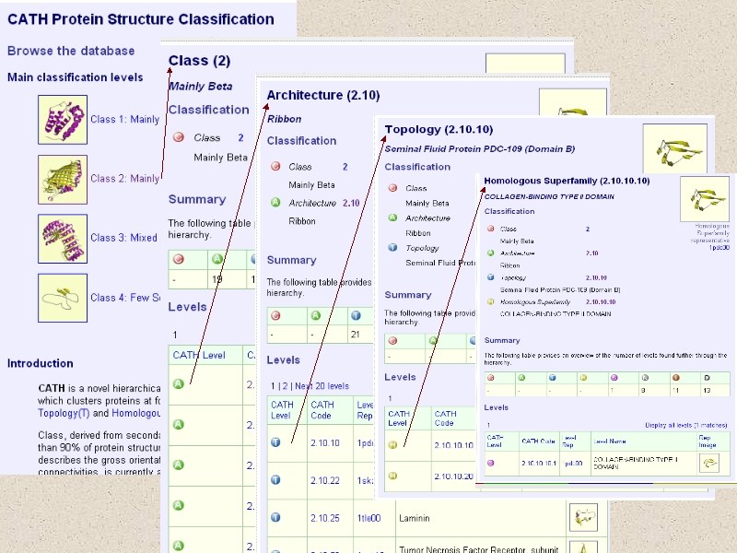
Task: Click the purple S icon in superfamily summary table
Action: (614, 378)
